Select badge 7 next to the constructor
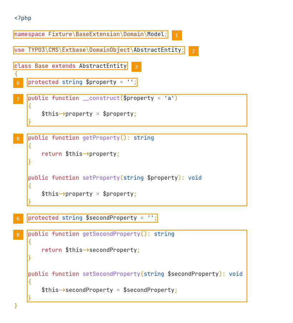The height and width of the screenshot is (323, 293). pos(18,99)
